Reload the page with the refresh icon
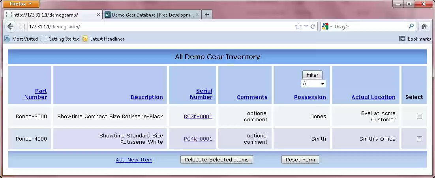The width and height of the screenshot is (435, 178). click(x=313, y=26)
